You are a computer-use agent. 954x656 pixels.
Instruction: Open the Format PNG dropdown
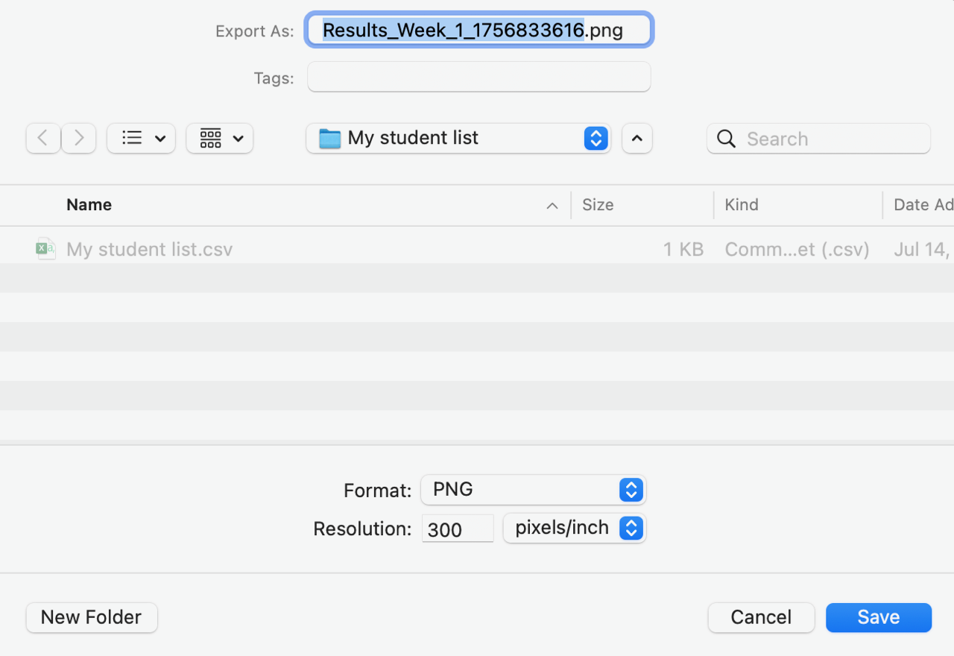533,490
